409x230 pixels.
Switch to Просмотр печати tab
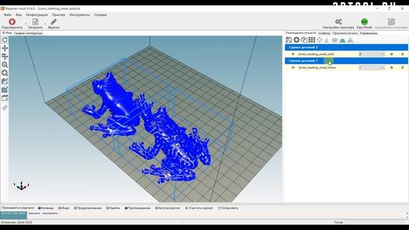click(x=345, y=33)
